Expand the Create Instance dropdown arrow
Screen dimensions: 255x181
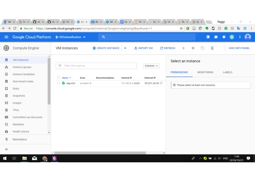tap(125, 48)
